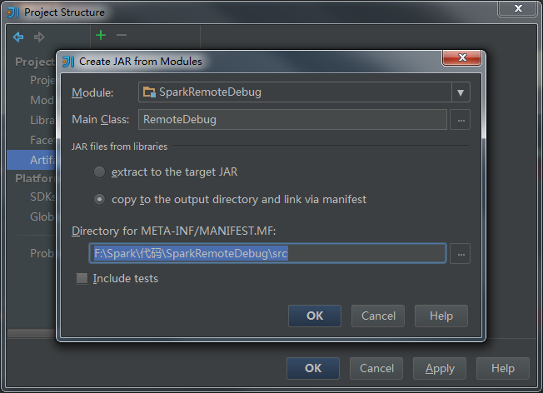
Task: Click the minus remove icon
Action: (122, 35)
